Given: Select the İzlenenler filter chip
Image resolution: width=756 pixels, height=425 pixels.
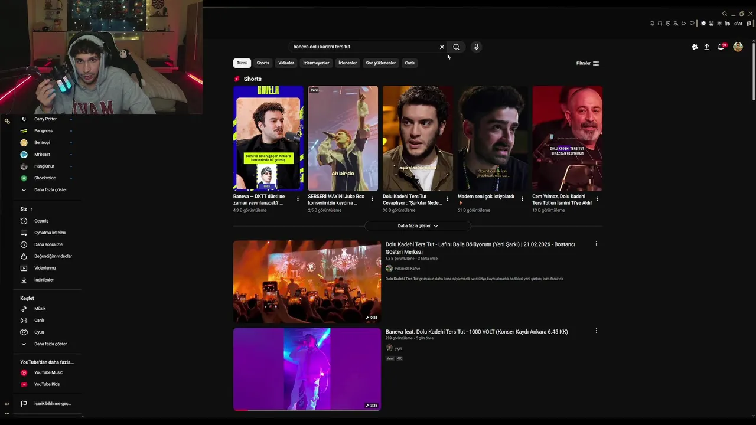Looking at the screenshot, I should 347,63.
